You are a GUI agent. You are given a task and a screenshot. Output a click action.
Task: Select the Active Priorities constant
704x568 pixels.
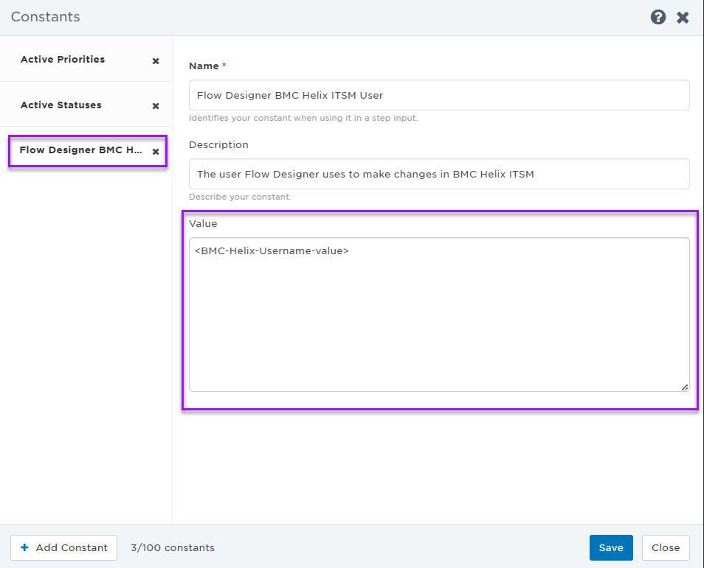pos(63,59)
